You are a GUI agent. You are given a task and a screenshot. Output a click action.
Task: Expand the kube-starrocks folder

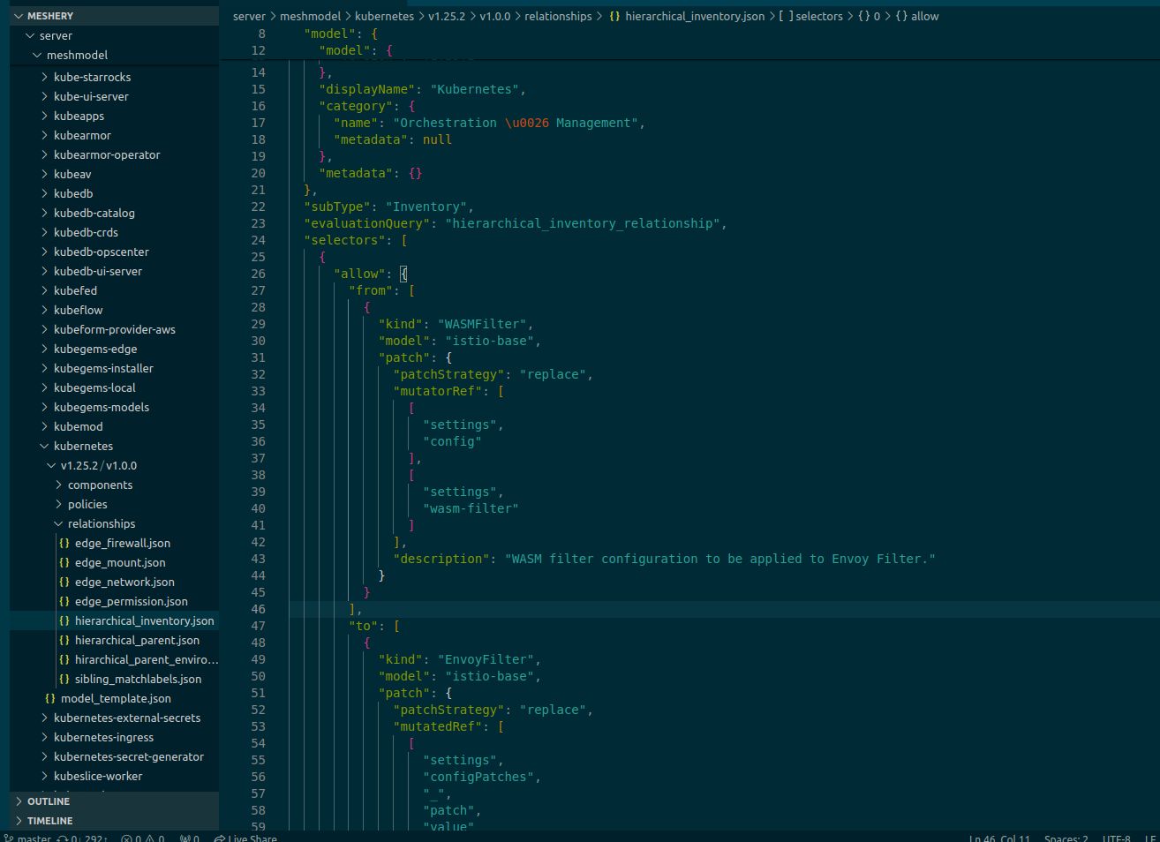(x=44, y=77)
